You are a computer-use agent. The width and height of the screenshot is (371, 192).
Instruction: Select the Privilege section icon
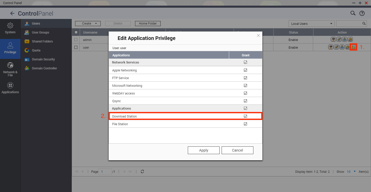pyautogui.click(x=10, y=46)
